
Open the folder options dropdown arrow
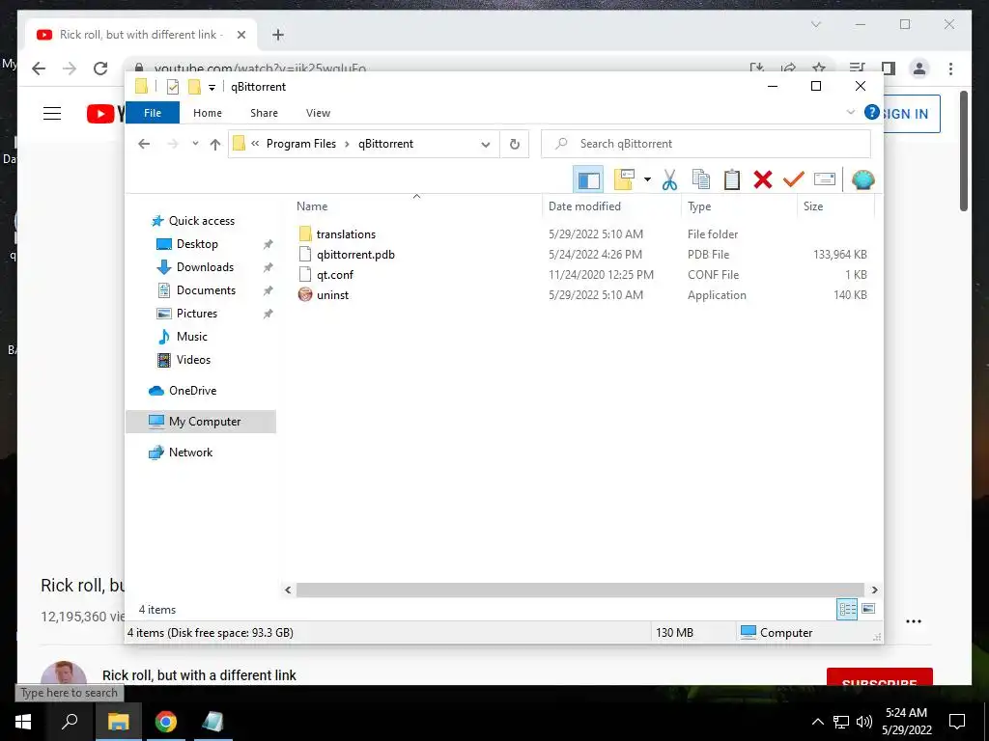point(647,179)
